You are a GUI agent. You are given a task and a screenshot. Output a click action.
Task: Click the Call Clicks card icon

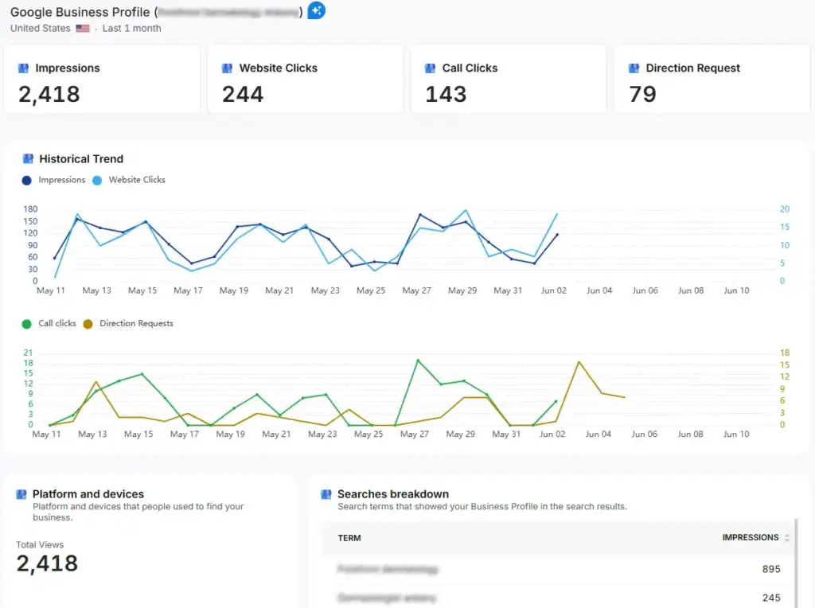pos(429,68)
